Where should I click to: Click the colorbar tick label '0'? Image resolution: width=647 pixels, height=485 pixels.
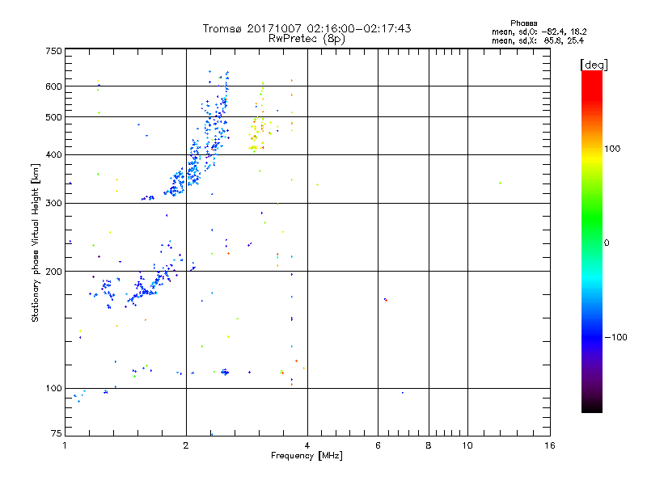607,243
